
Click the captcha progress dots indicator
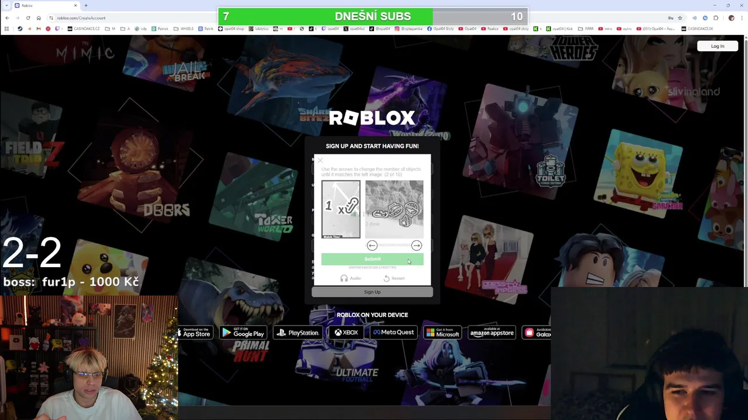[394, 246]
